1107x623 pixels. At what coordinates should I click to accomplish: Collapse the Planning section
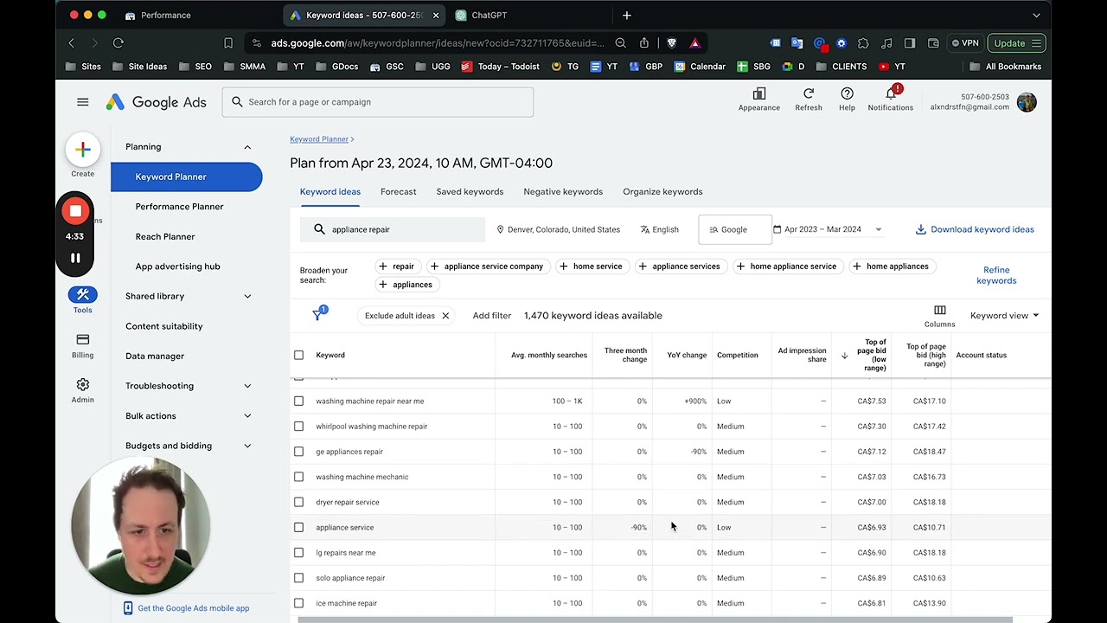point(247,147)
